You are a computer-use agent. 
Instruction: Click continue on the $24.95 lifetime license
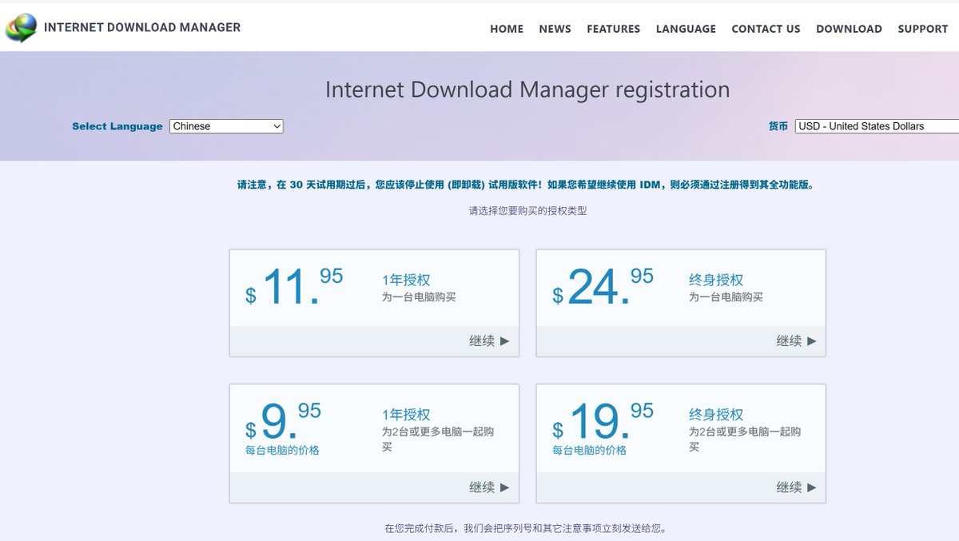[795, 341]
